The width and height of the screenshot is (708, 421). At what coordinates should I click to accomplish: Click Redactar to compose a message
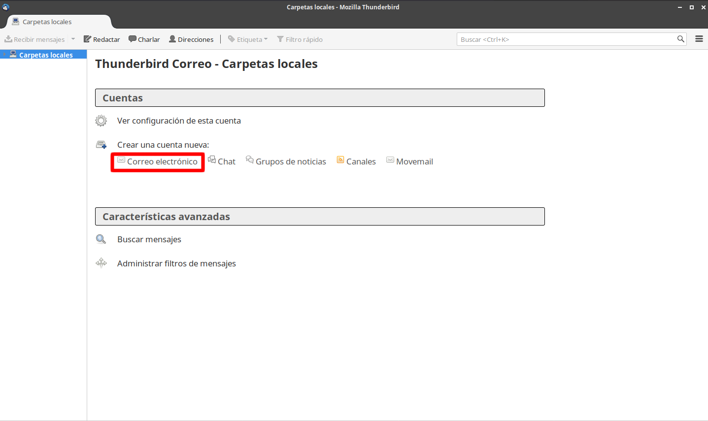[x=102, y=39]
